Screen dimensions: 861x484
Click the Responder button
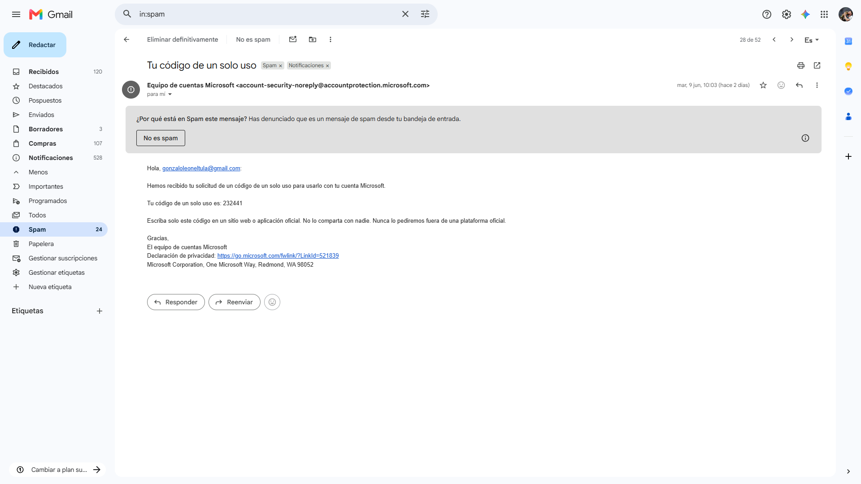176,302
